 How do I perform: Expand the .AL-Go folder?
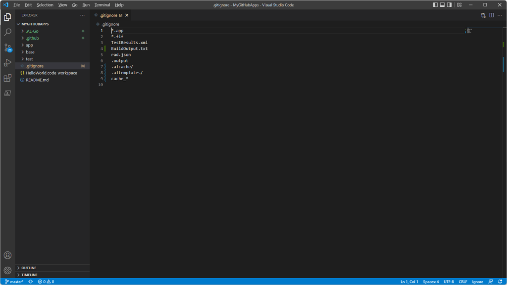point(52,31)
